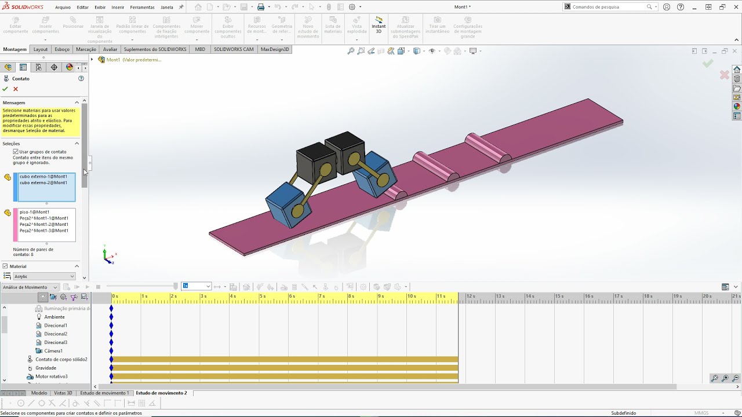Open search commands dropdown arrow
Image resolution: width=742 pixels, height=417 pixels.
[657, 7]
